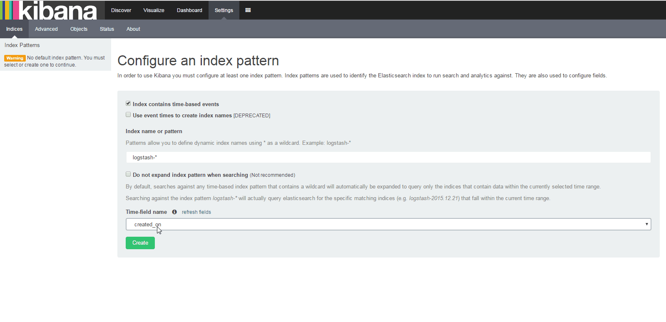
Task: Switch to the Dashboard tab
Action: click(x=189, y=10)
